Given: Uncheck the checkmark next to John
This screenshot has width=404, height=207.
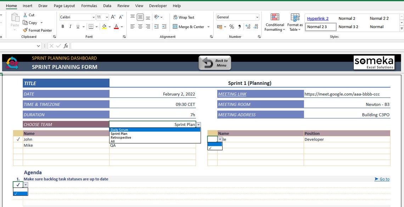Looking at the screenshot, I should click(x=17, y=139).
